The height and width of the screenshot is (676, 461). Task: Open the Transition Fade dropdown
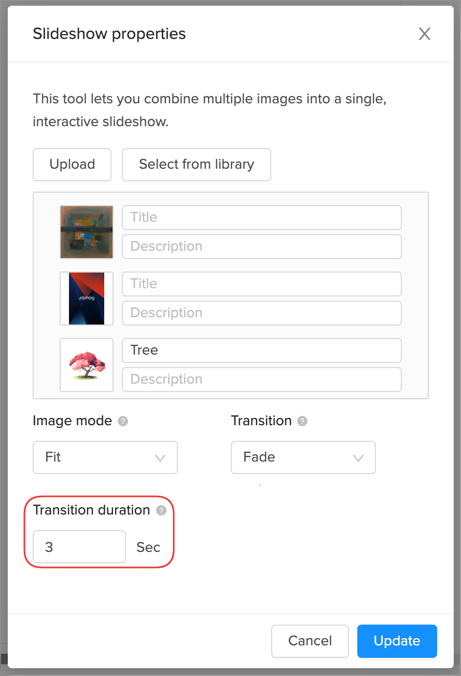click(x=303, y=457)
